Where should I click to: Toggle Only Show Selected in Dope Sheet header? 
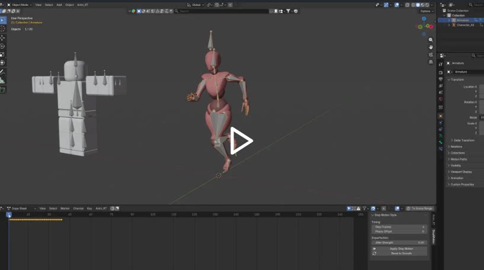click(x=349, y=208)
